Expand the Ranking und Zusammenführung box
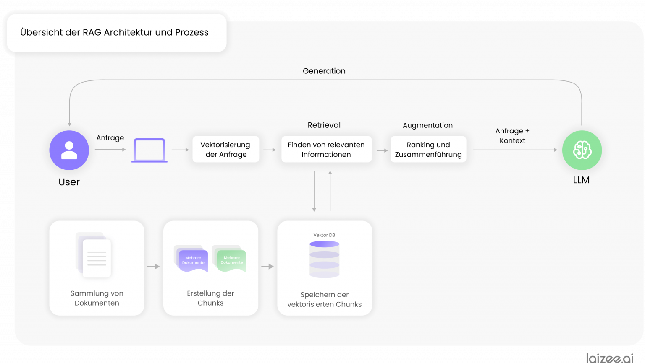 tap(428, 149)
